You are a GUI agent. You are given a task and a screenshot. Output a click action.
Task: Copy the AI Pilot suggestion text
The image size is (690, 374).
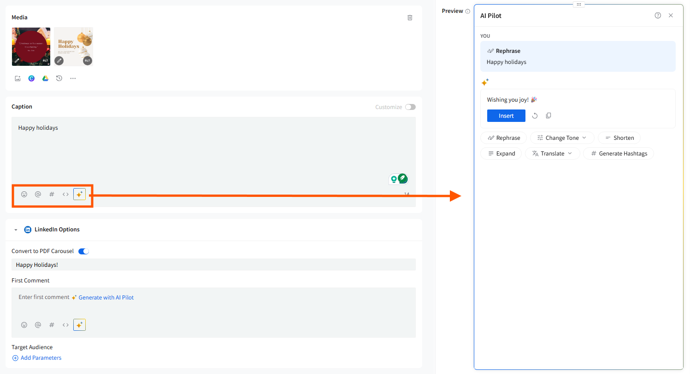coord(548,116)
